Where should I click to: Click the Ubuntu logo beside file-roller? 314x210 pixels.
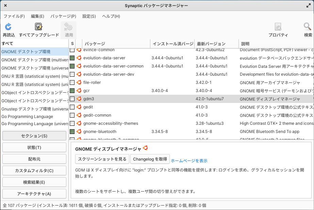coord(79,82)
